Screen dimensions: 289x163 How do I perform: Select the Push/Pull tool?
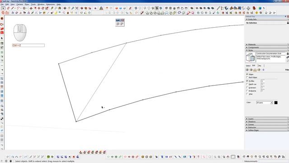[x=31, y=8]
